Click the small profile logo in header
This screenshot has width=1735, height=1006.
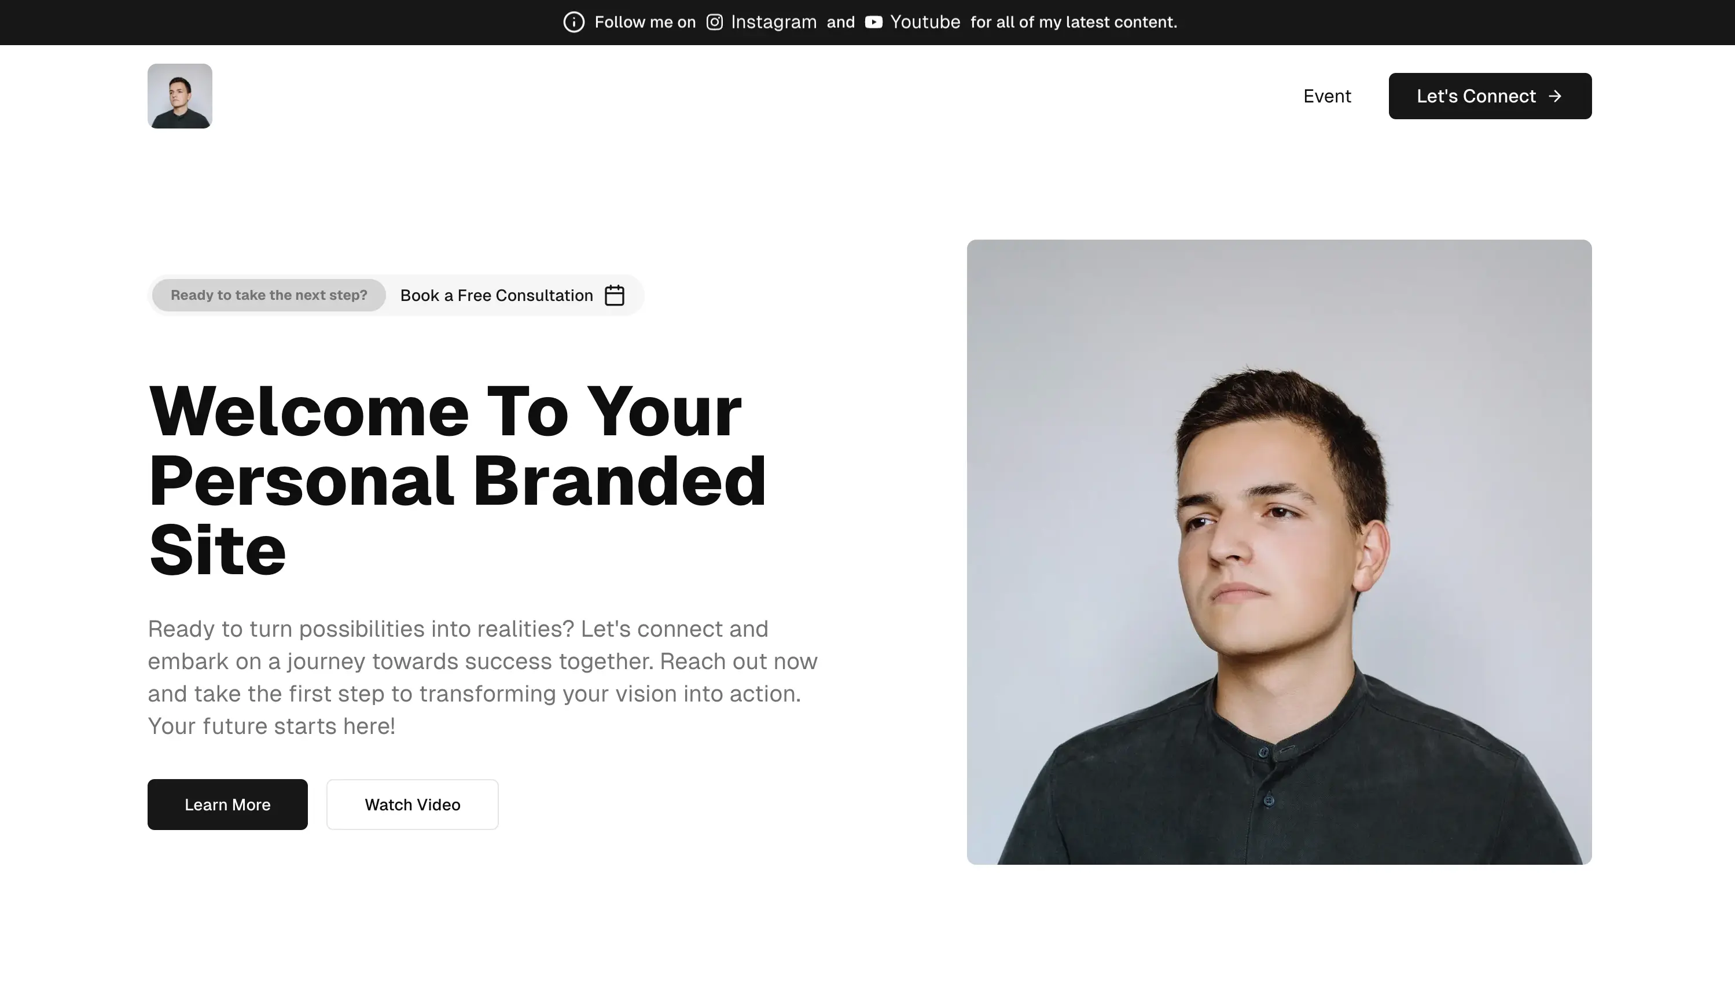tap(180, 96)
